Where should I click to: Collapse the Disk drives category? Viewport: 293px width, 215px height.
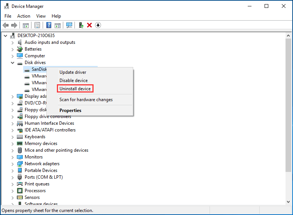[13, 63]
